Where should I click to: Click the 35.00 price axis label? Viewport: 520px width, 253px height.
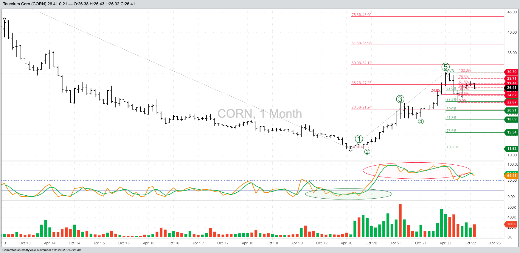coord(512,53)
